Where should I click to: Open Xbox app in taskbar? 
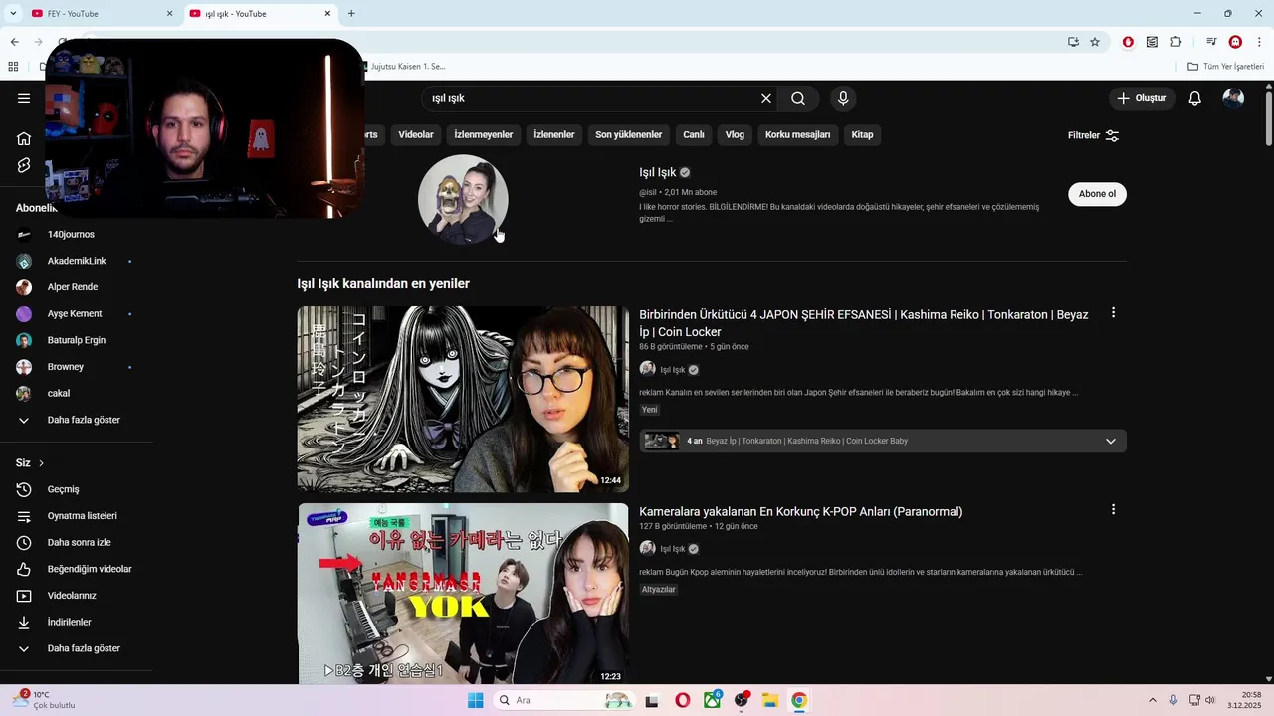click(x=713, y=700)
